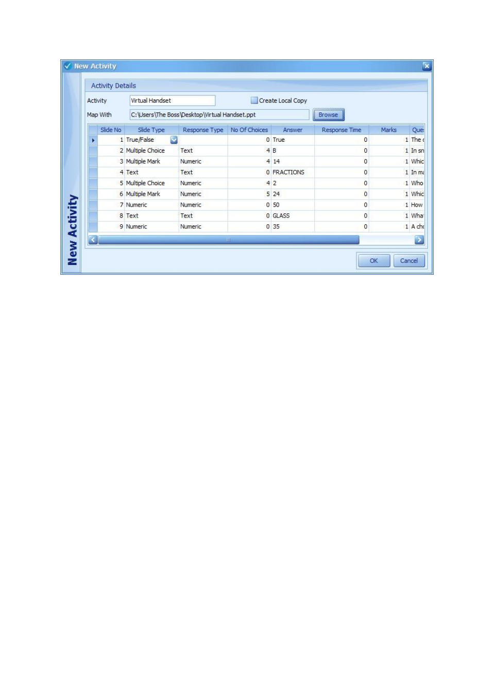Viewport: 492px width, 696px height.
Task: Click Response Time cell in slide 1 row
Action: pos(342,140)
